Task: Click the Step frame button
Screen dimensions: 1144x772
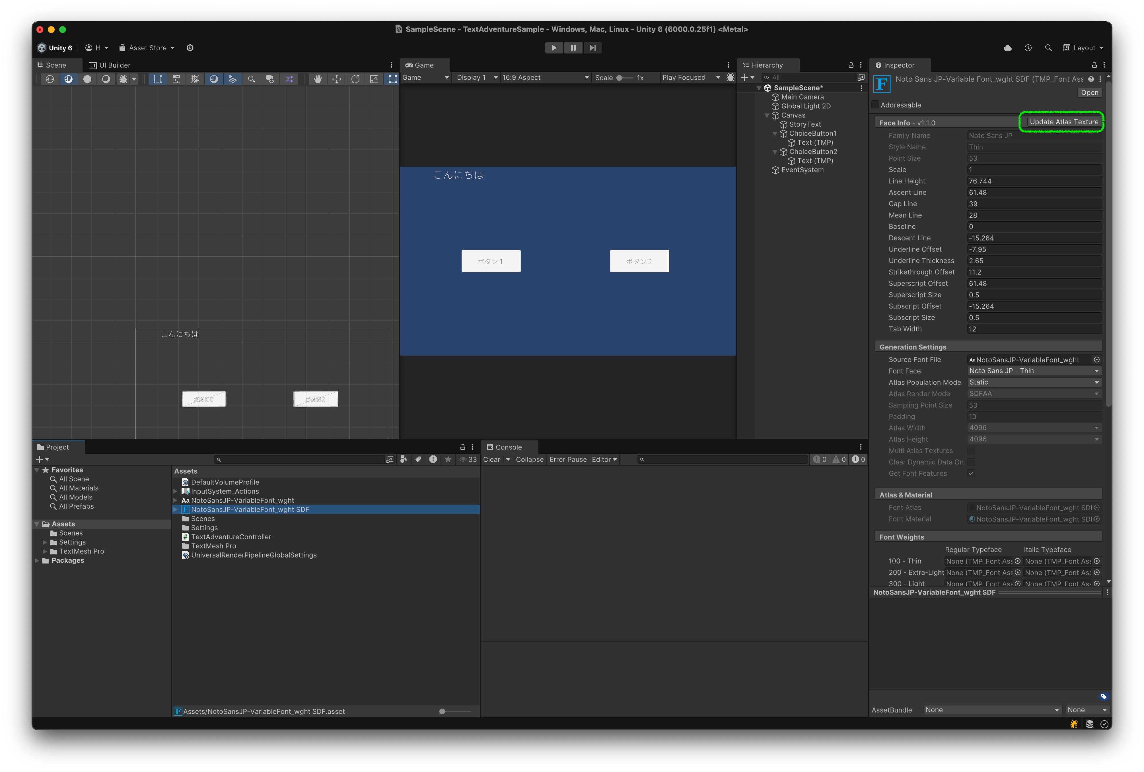Action: point(592,48)
